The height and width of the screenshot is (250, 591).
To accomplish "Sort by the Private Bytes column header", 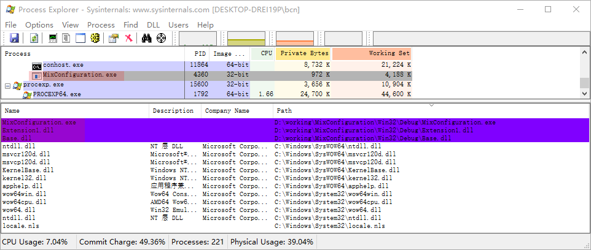I will 303,54.
